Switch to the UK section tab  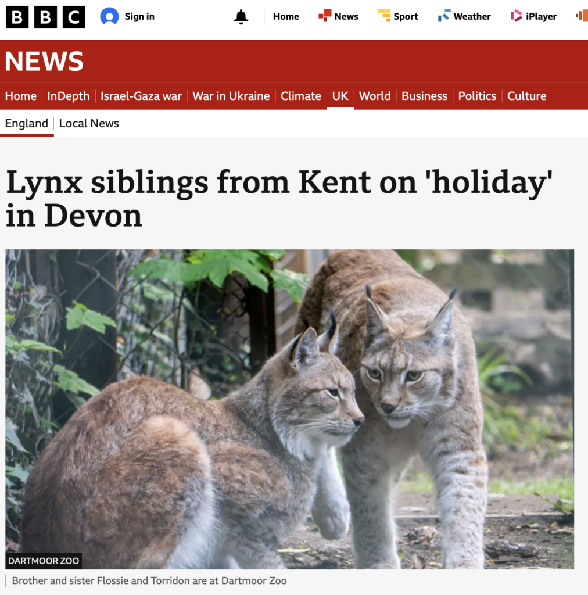(x=340, y=96)
